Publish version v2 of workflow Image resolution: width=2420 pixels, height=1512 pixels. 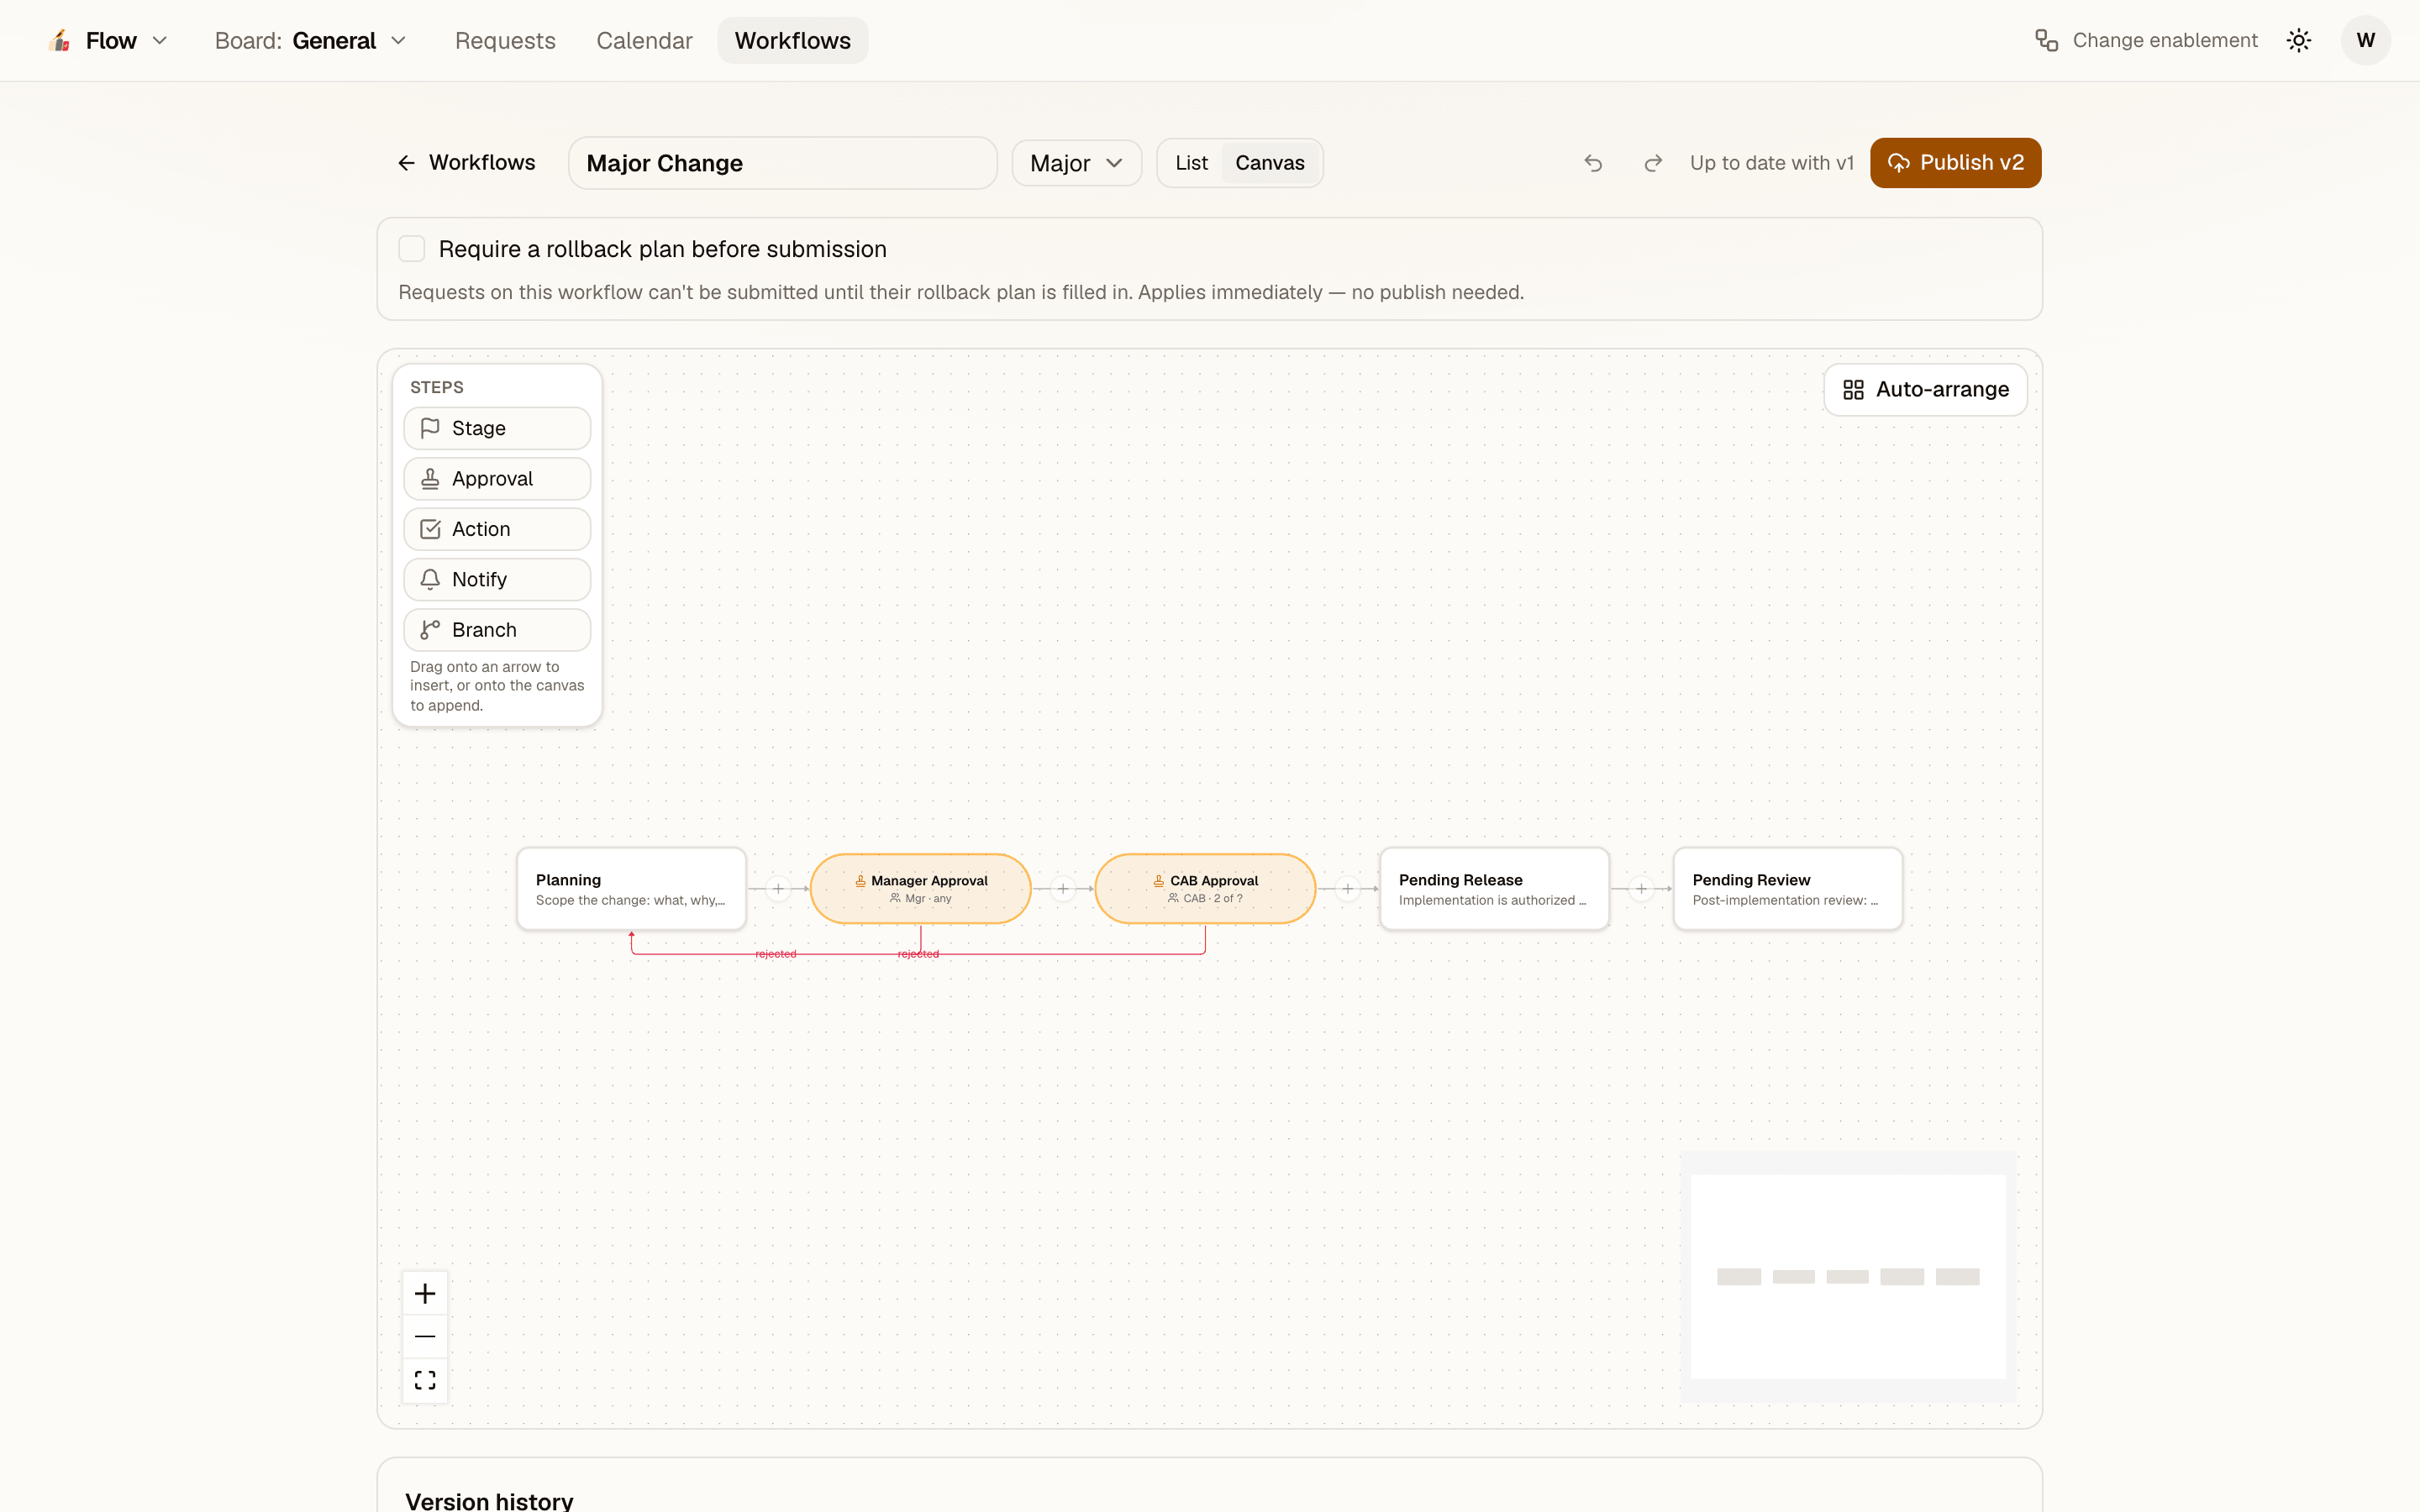point(1955,163)
